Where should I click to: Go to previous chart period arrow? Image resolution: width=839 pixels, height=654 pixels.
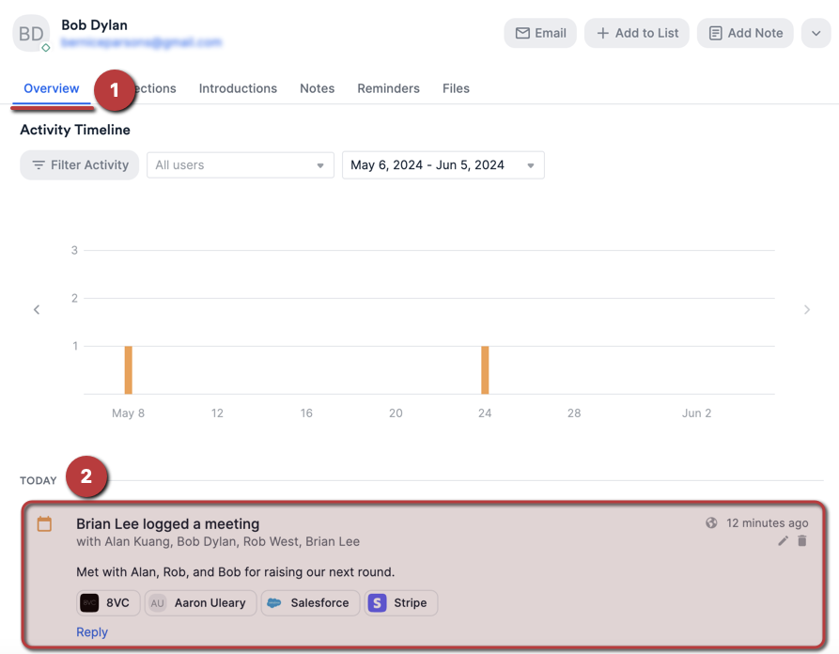point(37,310)
